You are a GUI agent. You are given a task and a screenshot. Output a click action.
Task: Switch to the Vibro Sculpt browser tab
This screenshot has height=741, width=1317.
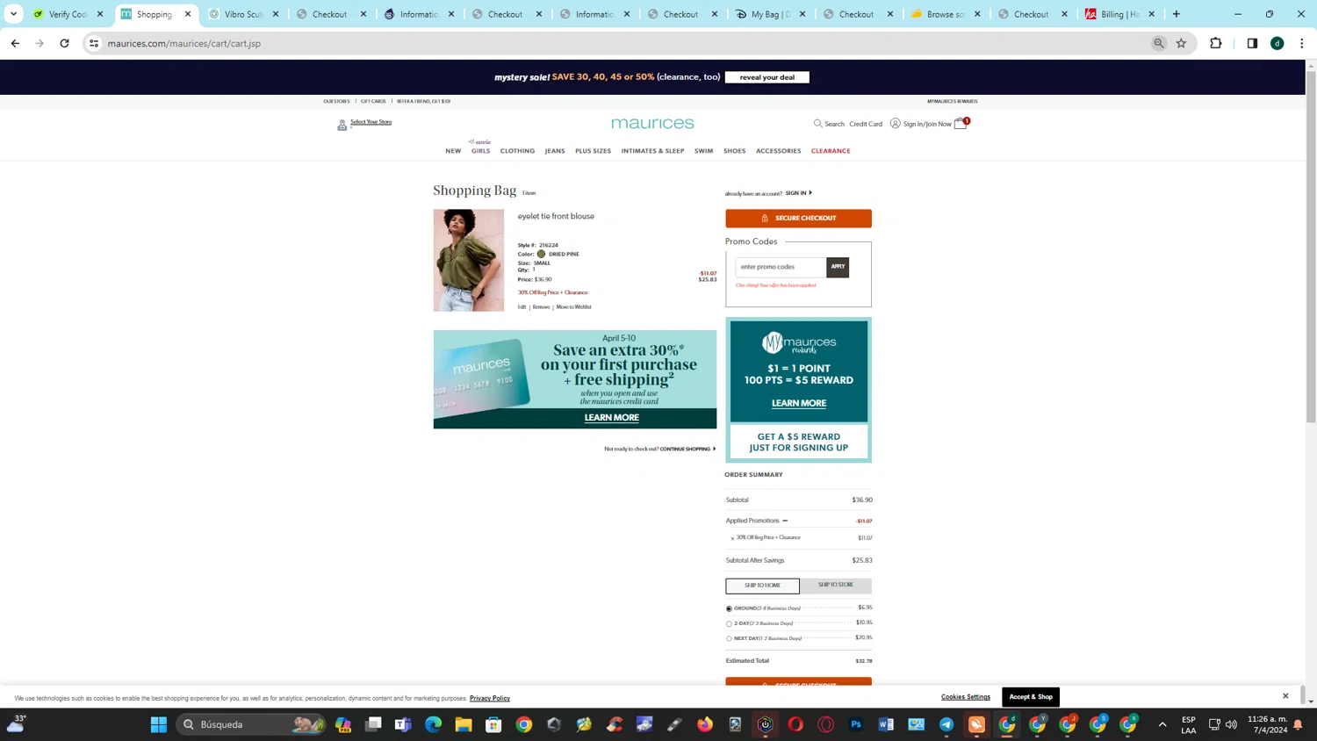point(244,14)
